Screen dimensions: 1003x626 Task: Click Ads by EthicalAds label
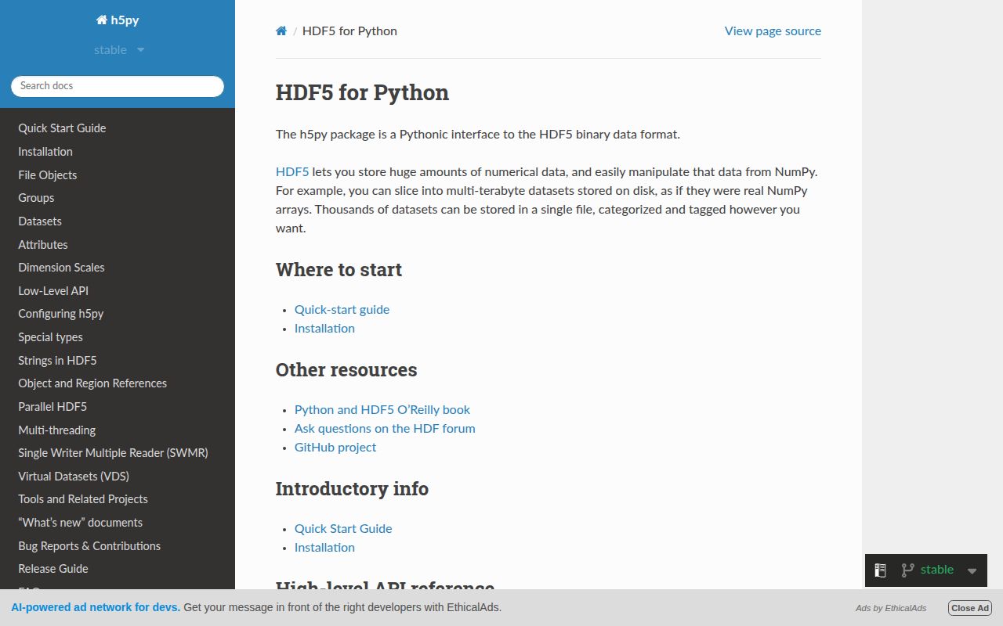[891, 608]
